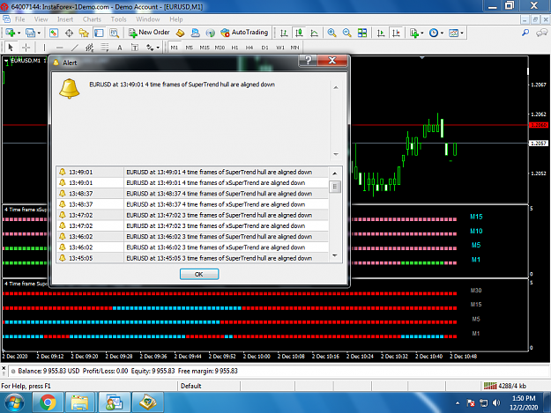This screenshot has height=413, width=551.
Task: Click the taskbar volume speaker icon
Action: coord(496,402)
